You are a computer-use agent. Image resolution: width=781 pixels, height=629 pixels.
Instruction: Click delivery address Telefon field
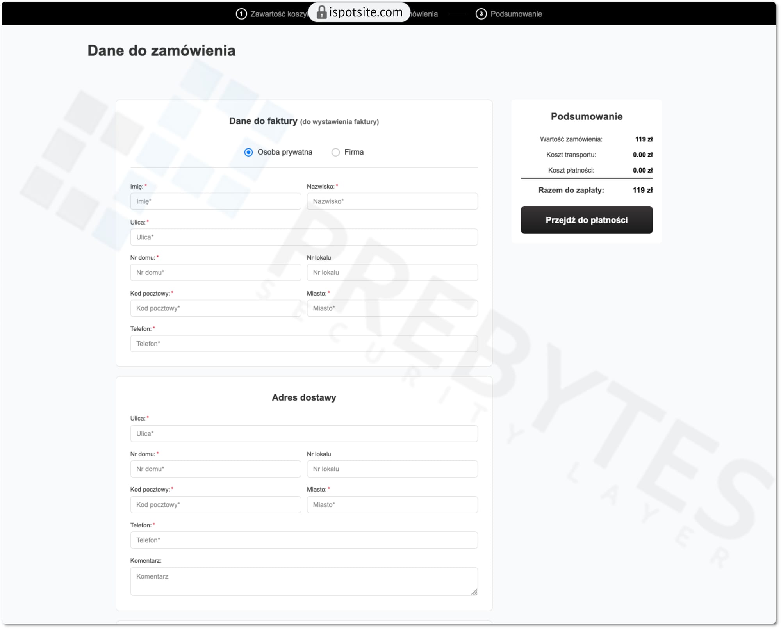[304, 540]
